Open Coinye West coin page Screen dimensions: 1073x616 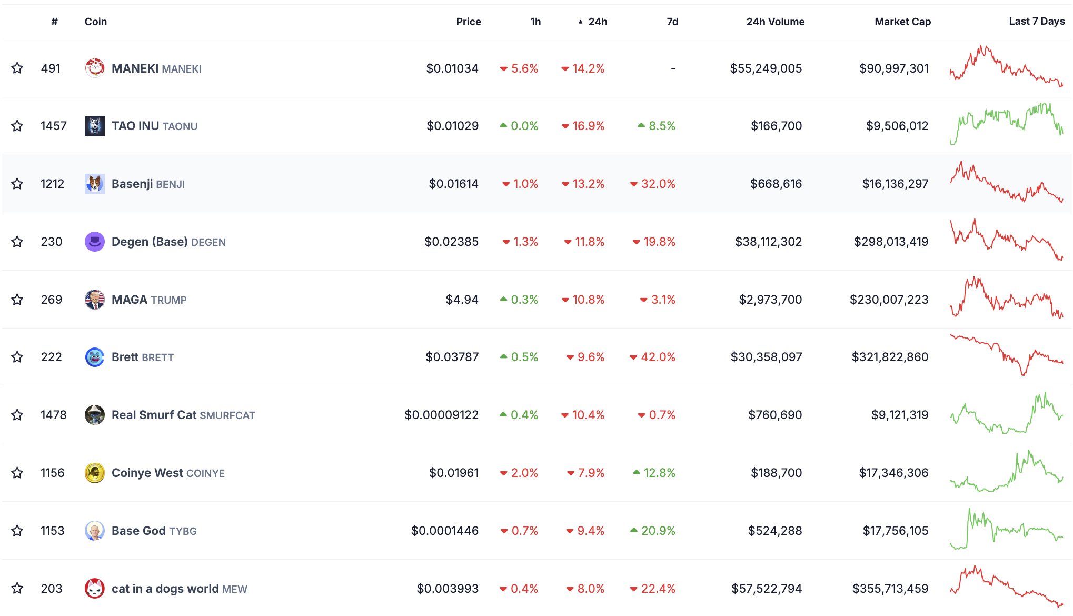pos(168,473)
